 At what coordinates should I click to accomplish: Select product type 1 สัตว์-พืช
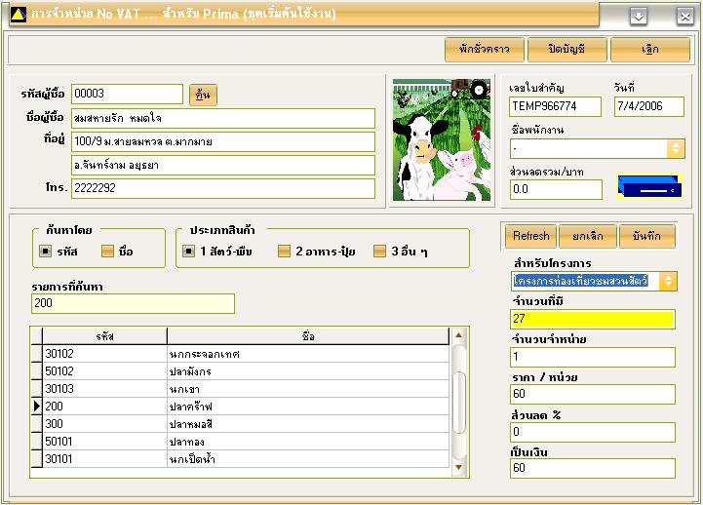(189, 252)
